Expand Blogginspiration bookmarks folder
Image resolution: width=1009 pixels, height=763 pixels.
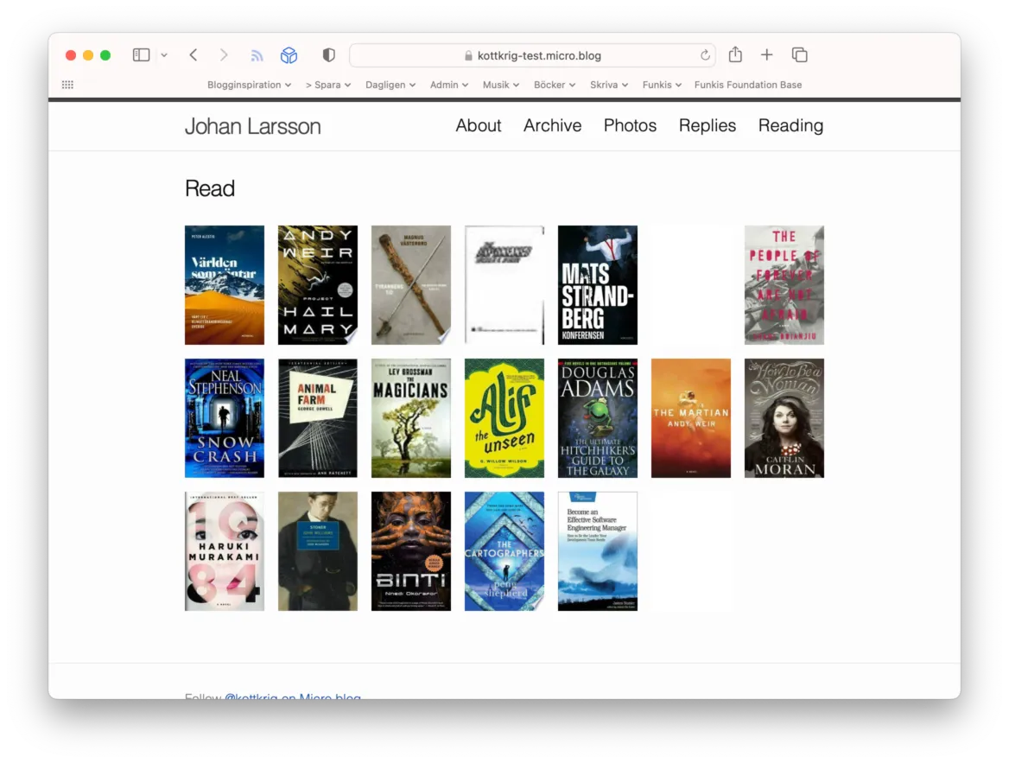[249, 85]
